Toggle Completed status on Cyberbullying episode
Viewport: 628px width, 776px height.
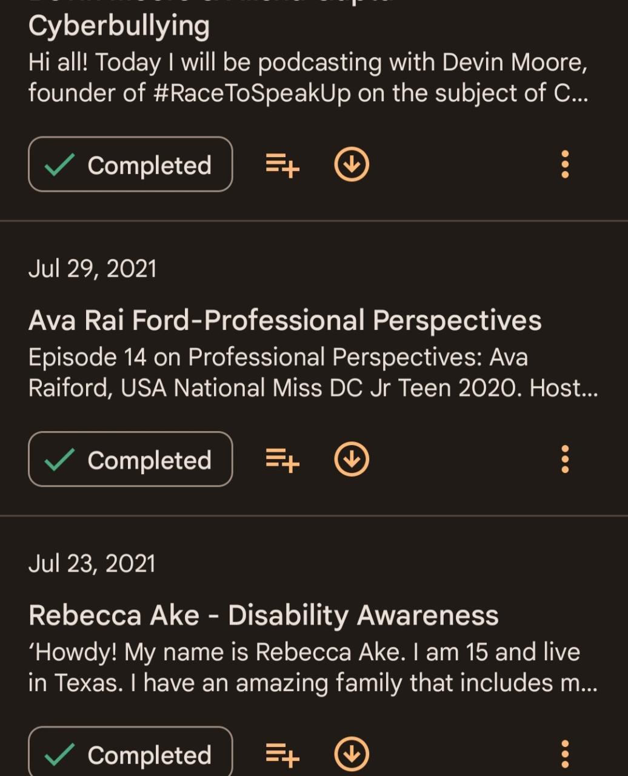[130, 165]
